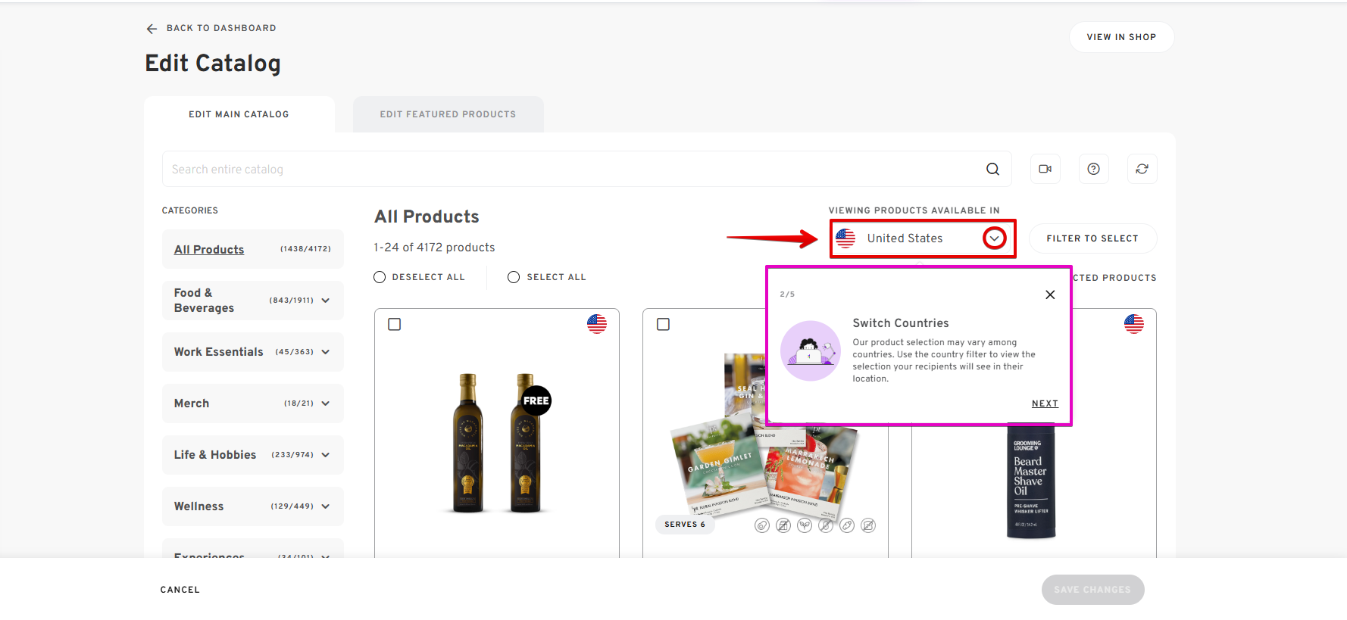
Task: Open the video tutorial camera icon
Action: point(1045,170)
